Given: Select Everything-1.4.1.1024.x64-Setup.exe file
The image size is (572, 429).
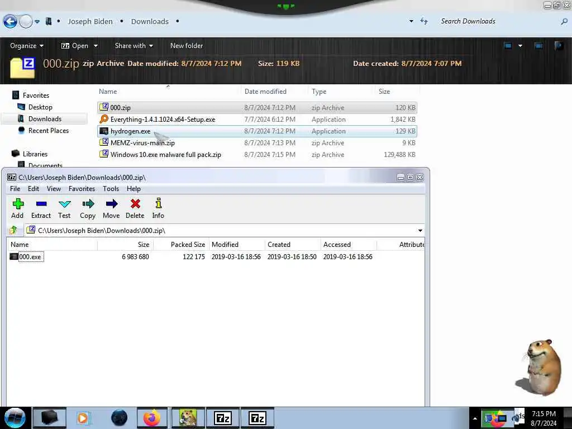Looking at the screenshot, I should [x=257, y=120].
